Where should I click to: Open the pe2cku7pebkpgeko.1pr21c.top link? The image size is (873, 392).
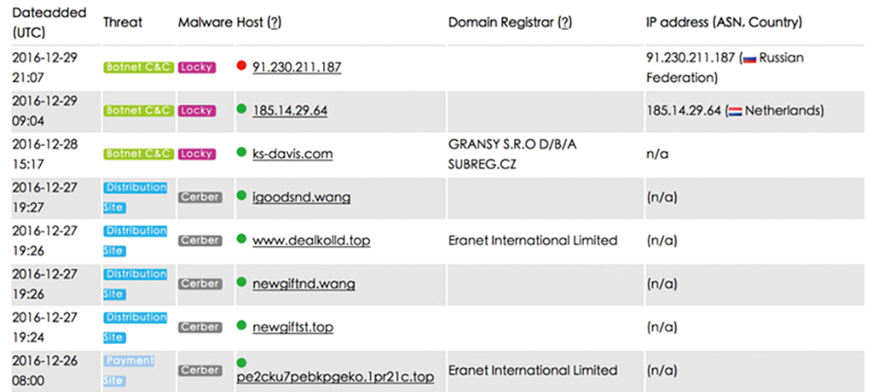click(x=335, y=377)
